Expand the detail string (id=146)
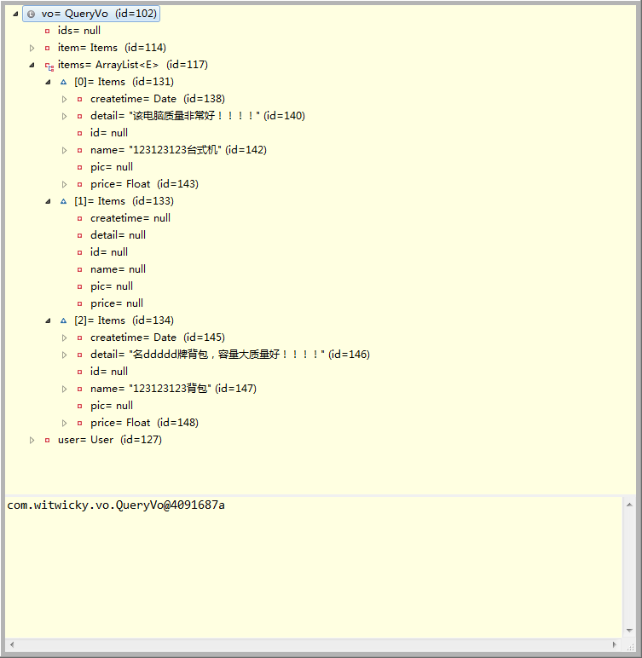Viewport: 642px width, 658px height. point(64,355)
